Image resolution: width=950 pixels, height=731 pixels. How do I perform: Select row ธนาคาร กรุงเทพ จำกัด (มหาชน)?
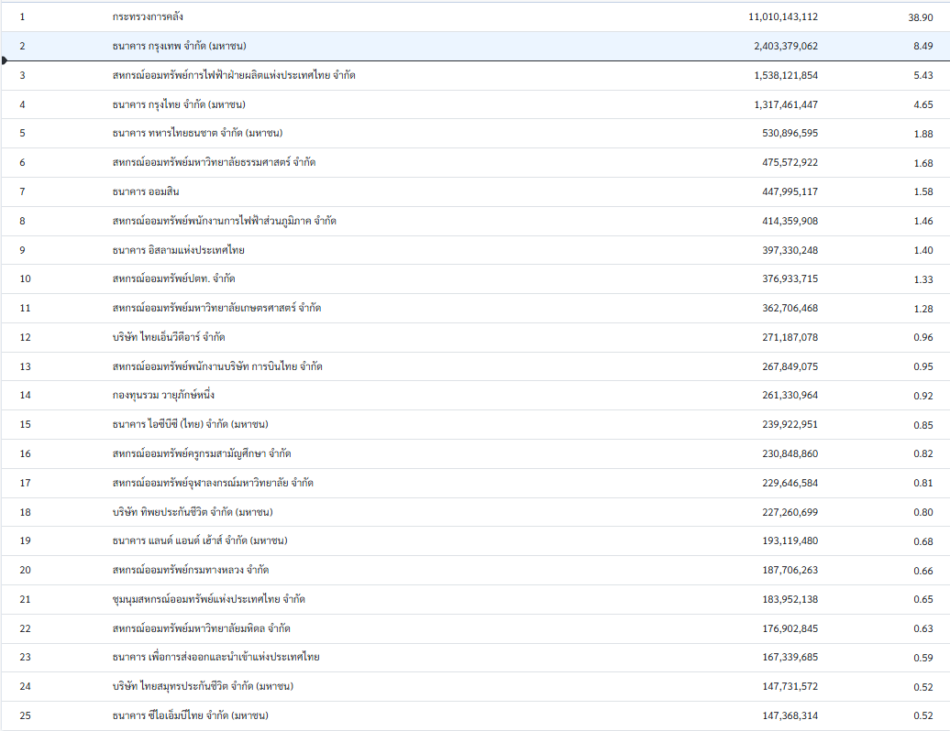[475, 46]
